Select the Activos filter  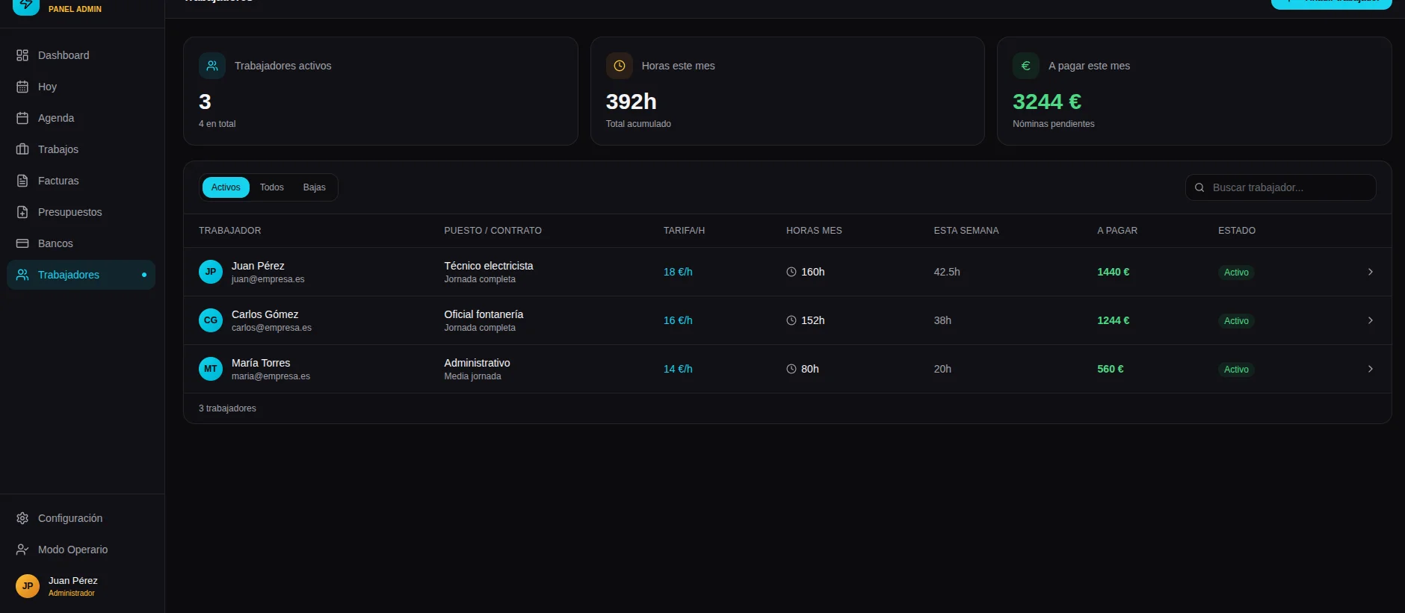click(x=226, y=187)
